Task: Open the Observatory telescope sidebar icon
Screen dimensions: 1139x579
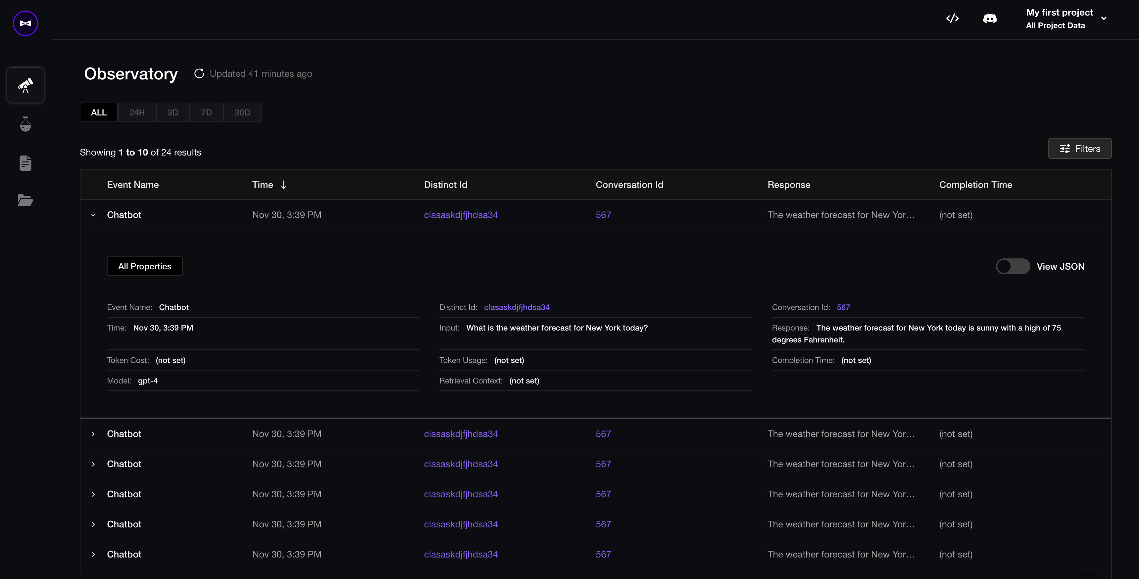Action: (25, 85)
